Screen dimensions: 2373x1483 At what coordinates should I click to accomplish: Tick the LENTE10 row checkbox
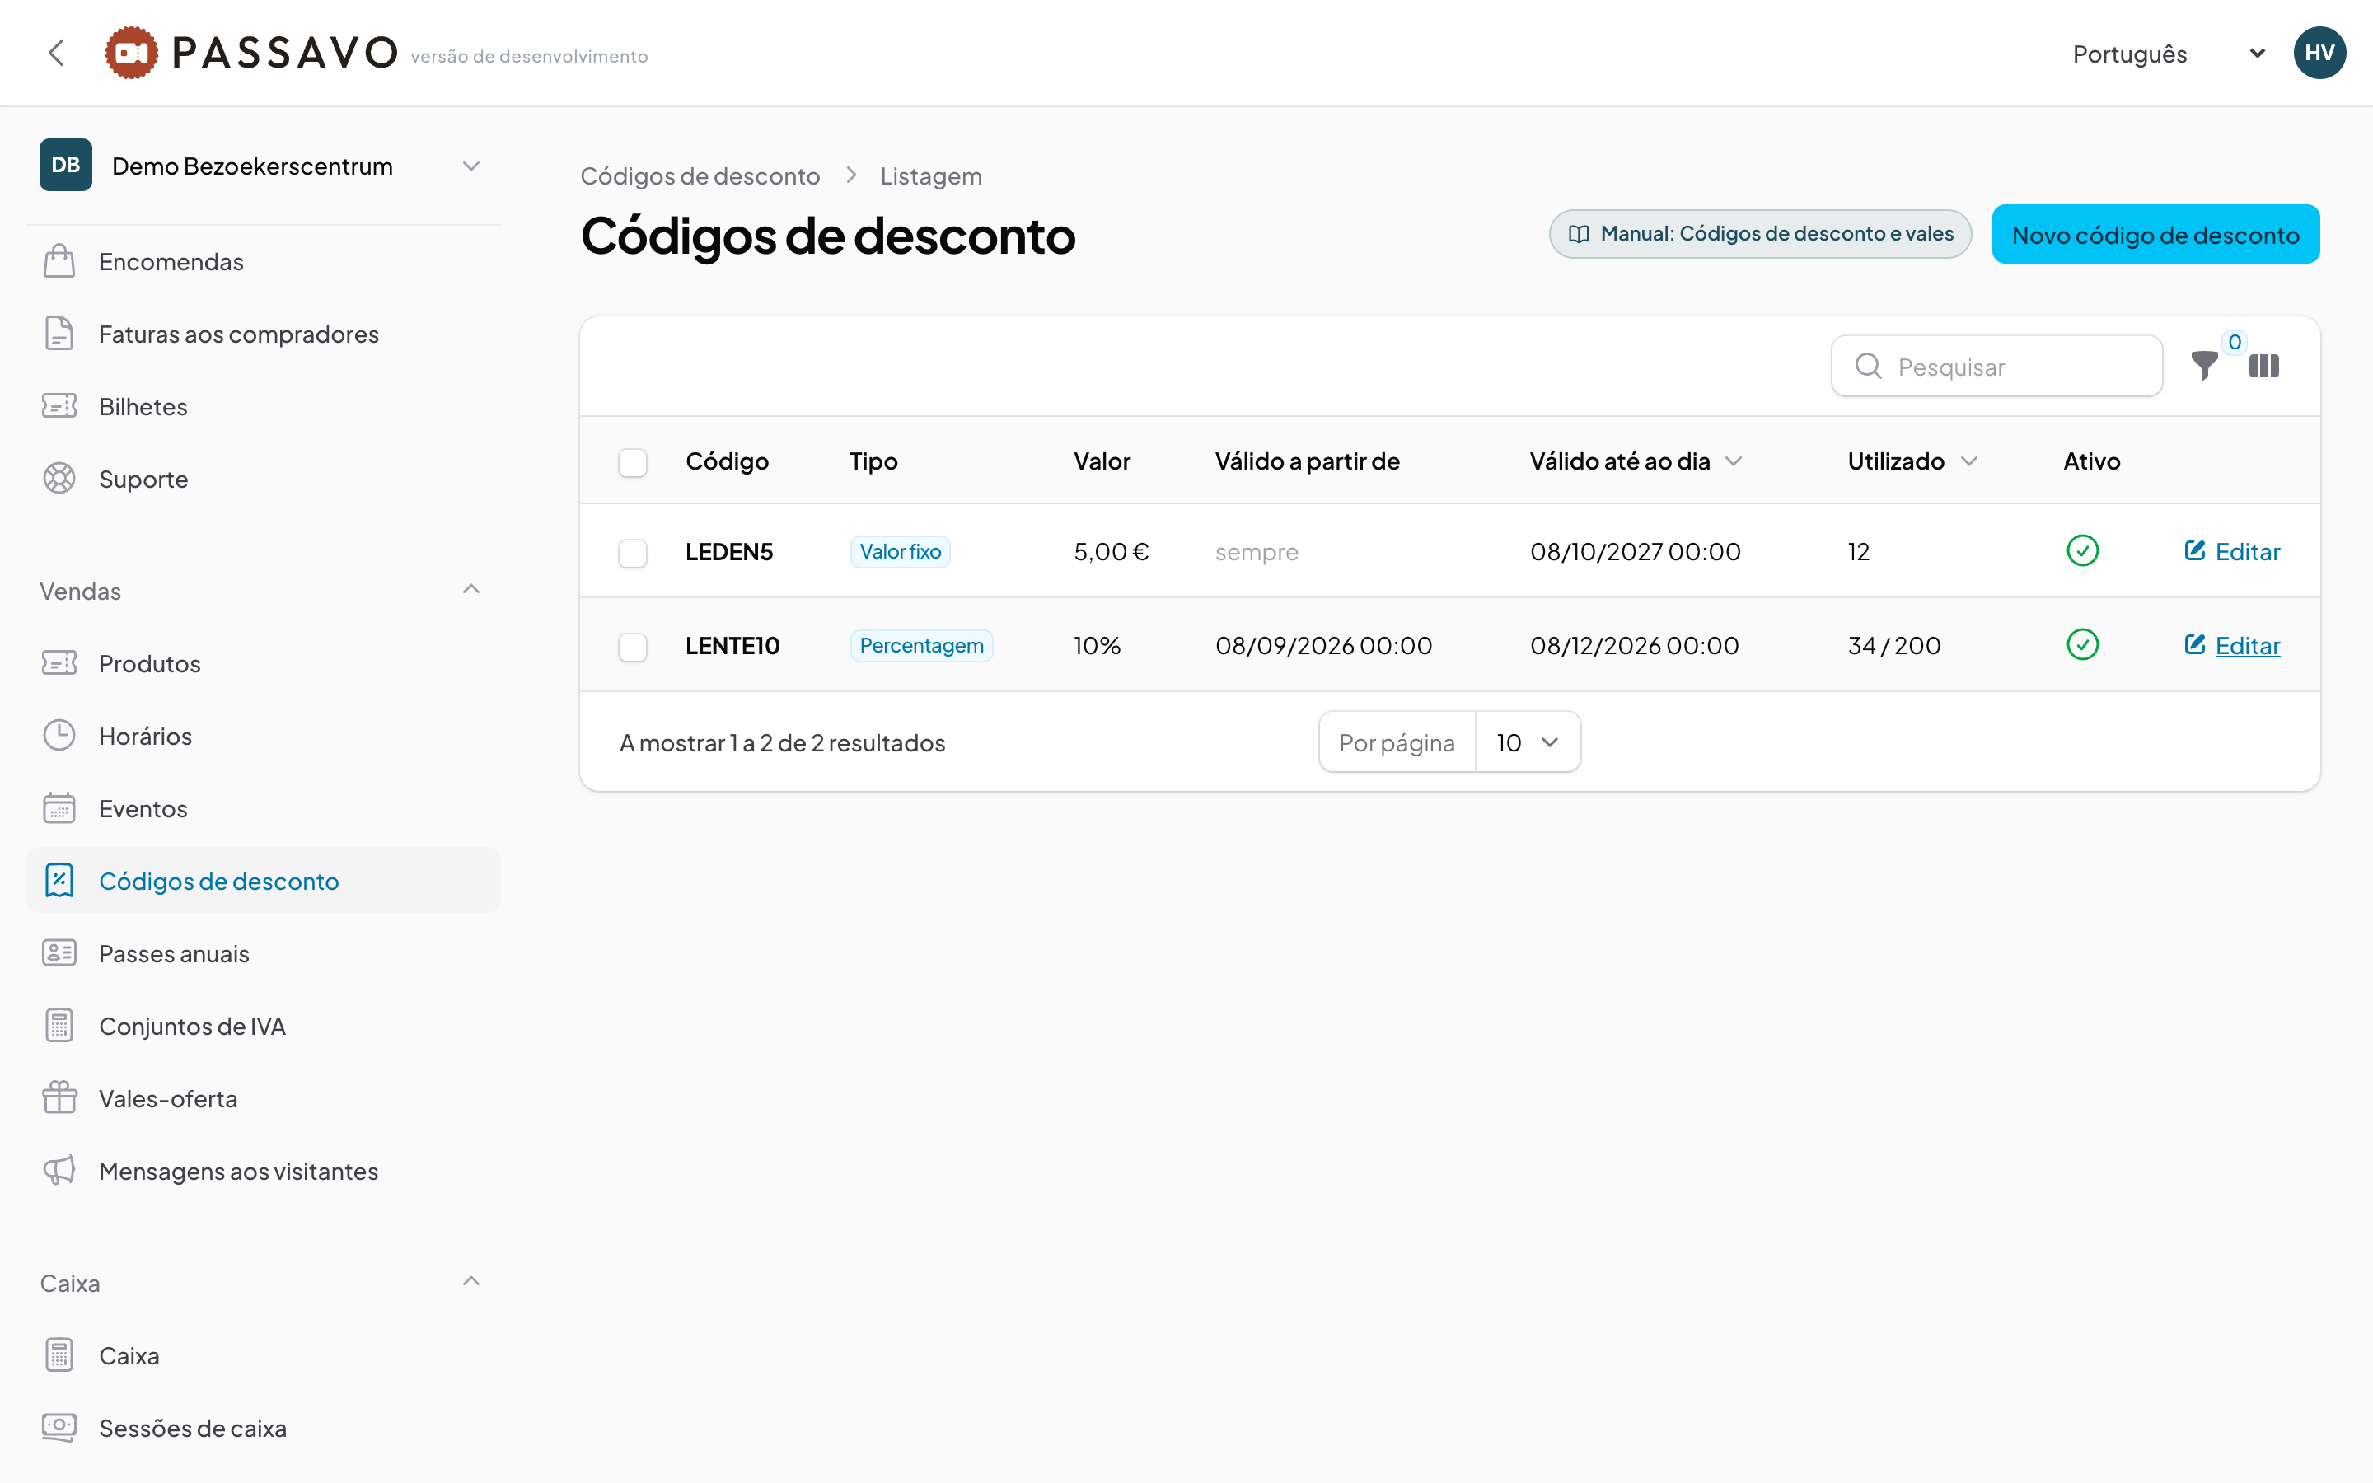tap(633, 647)
